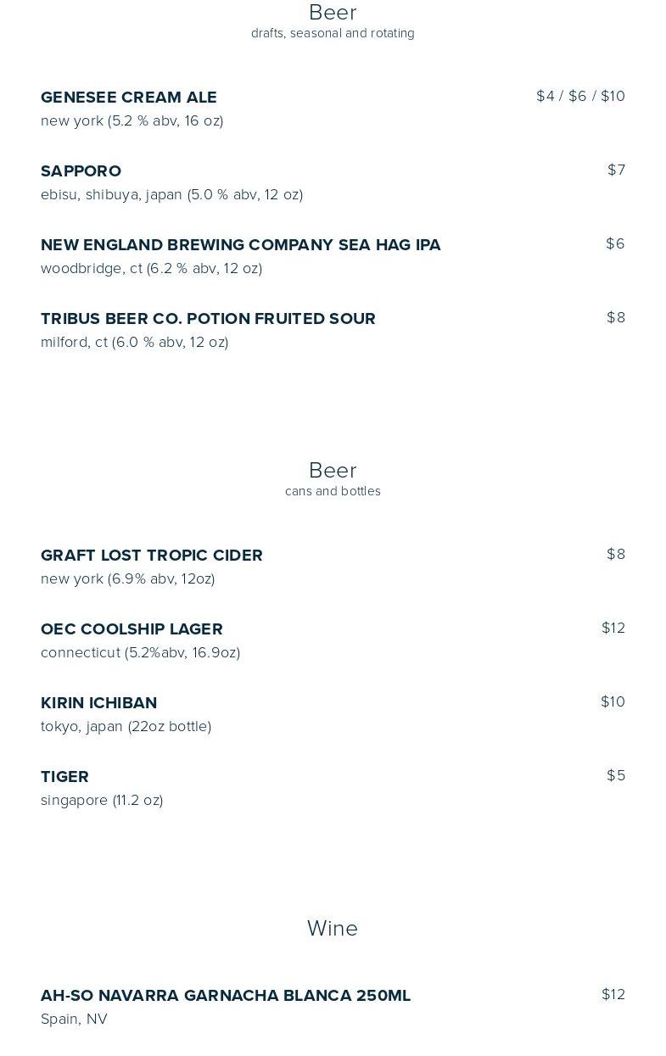
Task: Select the OEC Coolship Lager title
Action: (132, 629)
